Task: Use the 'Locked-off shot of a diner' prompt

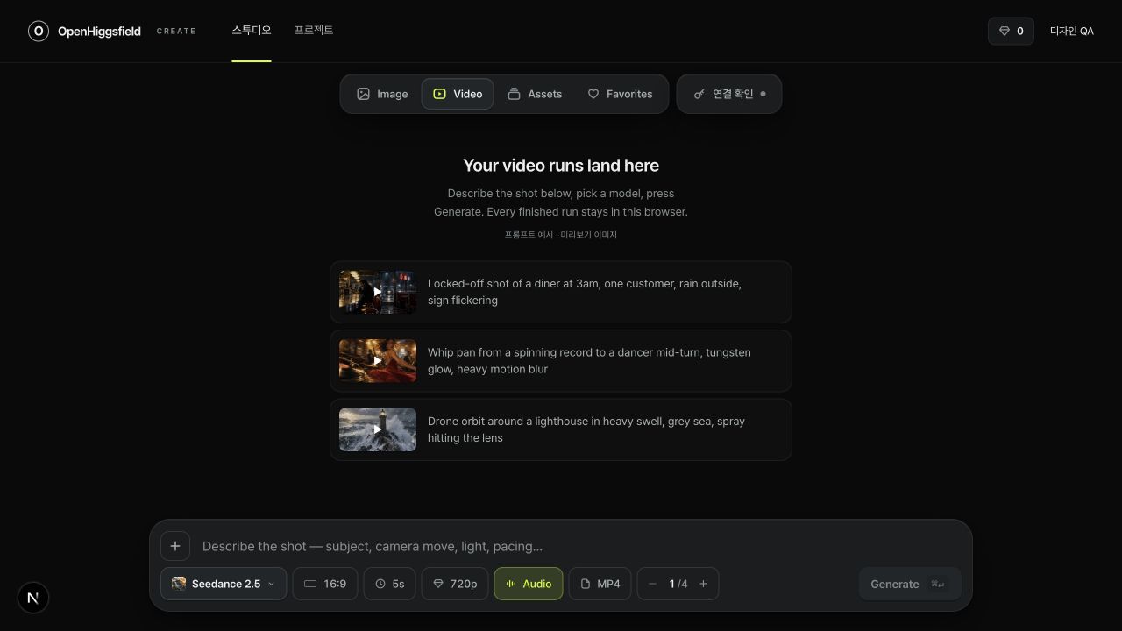Action: [561, 292]
